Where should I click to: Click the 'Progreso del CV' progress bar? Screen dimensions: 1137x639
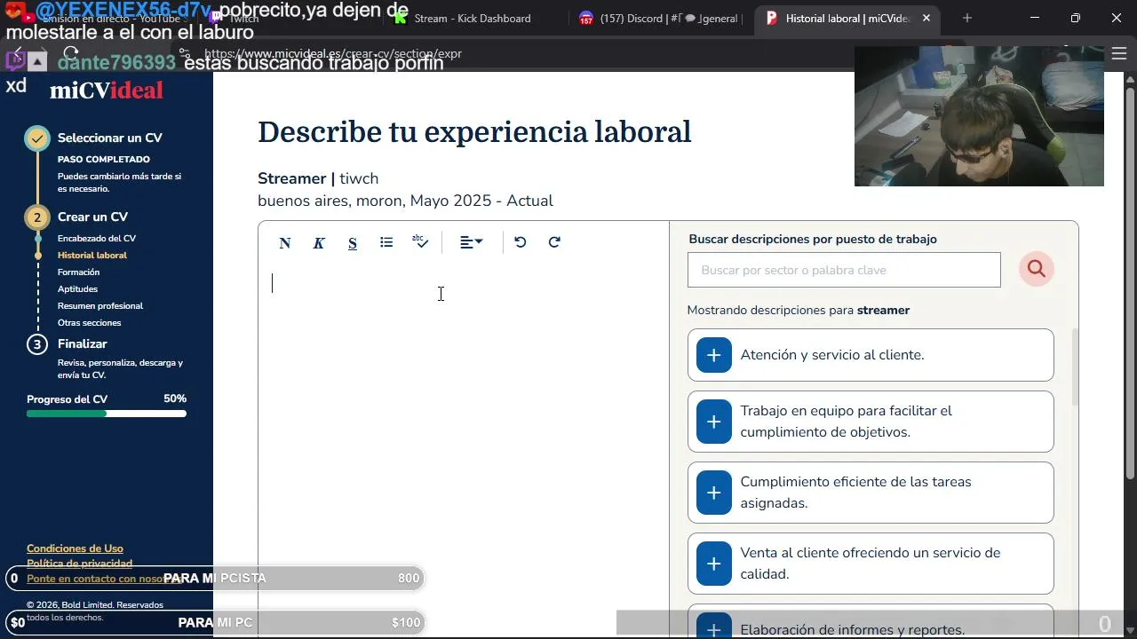107,414
